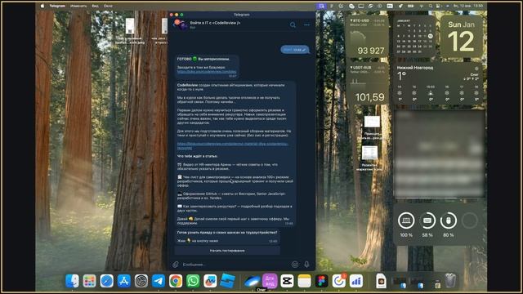The image size is (523, 294).
Task: Open the task app with red badge
Action: tap(339, 281)
